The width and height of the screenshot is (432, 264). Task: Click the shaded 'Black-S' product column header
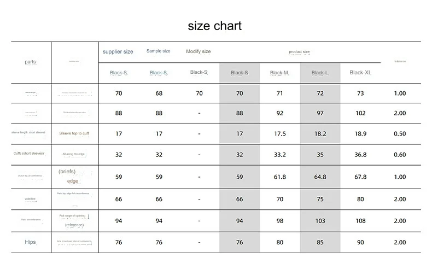(x=240, y=73)
